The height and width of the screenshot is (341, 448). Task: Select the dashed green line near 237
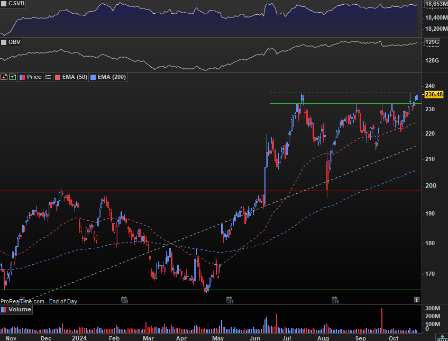pyautogui.click(x=345, y=93)
